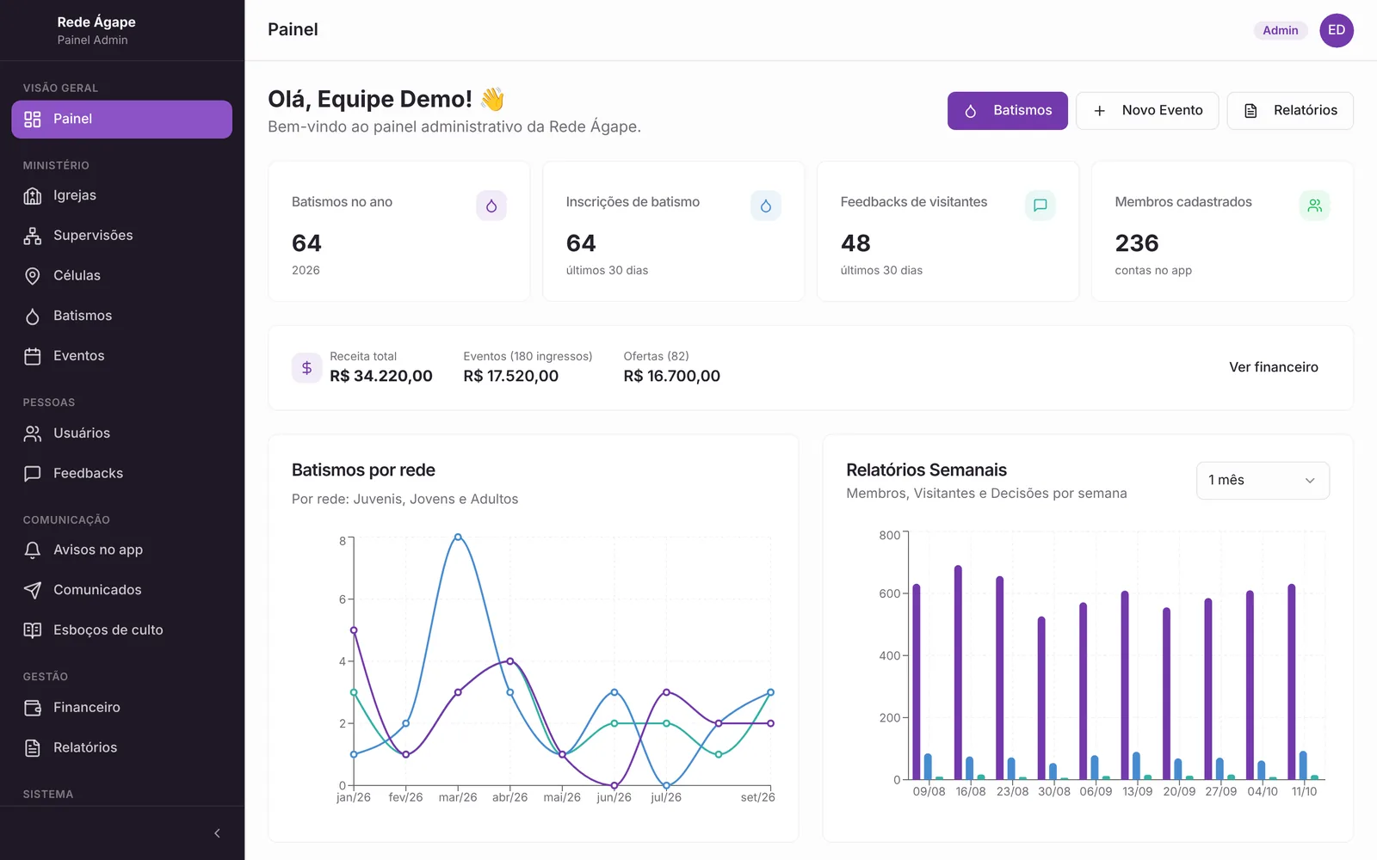Click the Inscrições de batismo droplet icon
Viewport: 1377px width, 860px height.
coord(766,206)
